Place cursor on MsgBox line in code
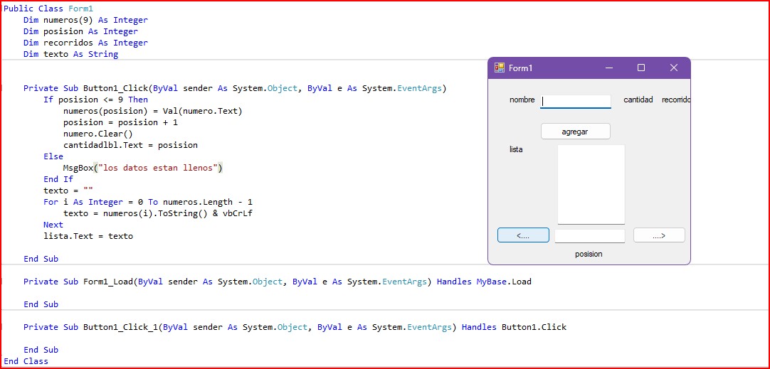The image size is (770, 369). [x=142, y=168]
